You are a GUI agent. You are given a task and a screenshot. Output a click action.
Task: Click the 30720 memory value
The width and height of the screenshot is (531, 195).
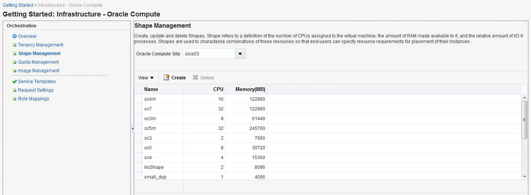coord(259,148)
